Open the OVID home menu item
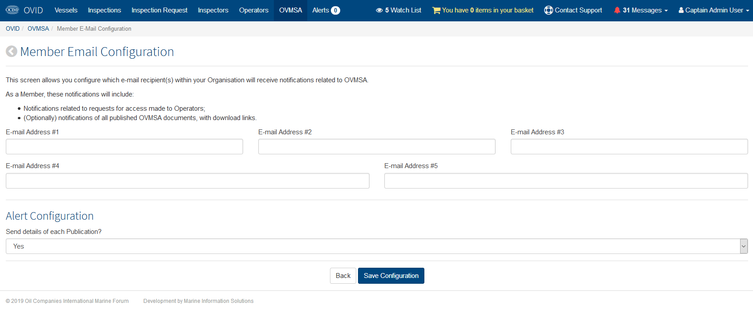The height and width of the screenshot is (334, 753). click(33, 10)
